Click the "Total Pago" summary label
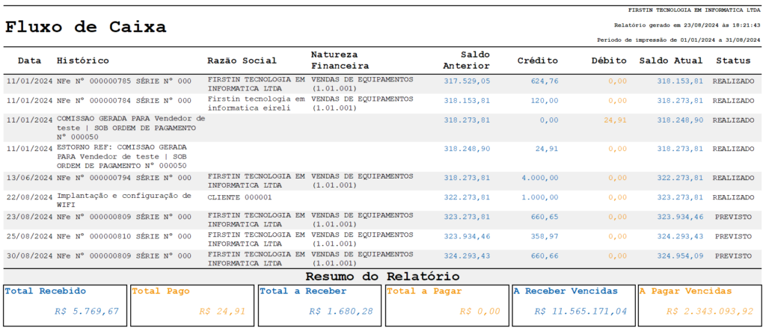766x331 pixels. (x=161, y=291)
